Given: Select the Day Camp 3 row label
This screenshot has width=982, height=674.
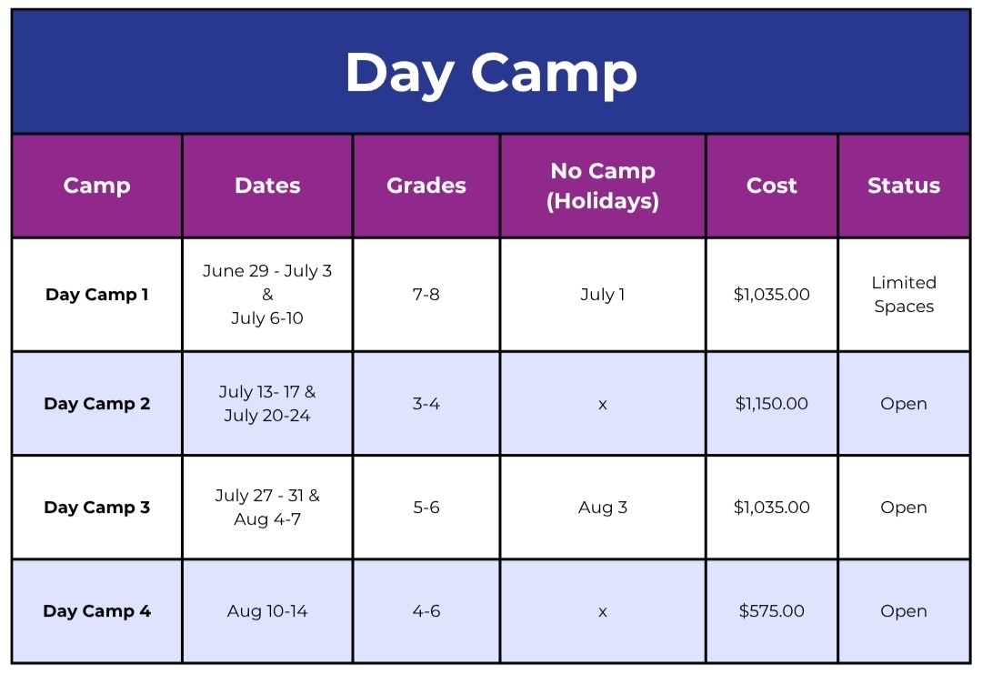Looking at the screenshot, I should tap(96, 508).
